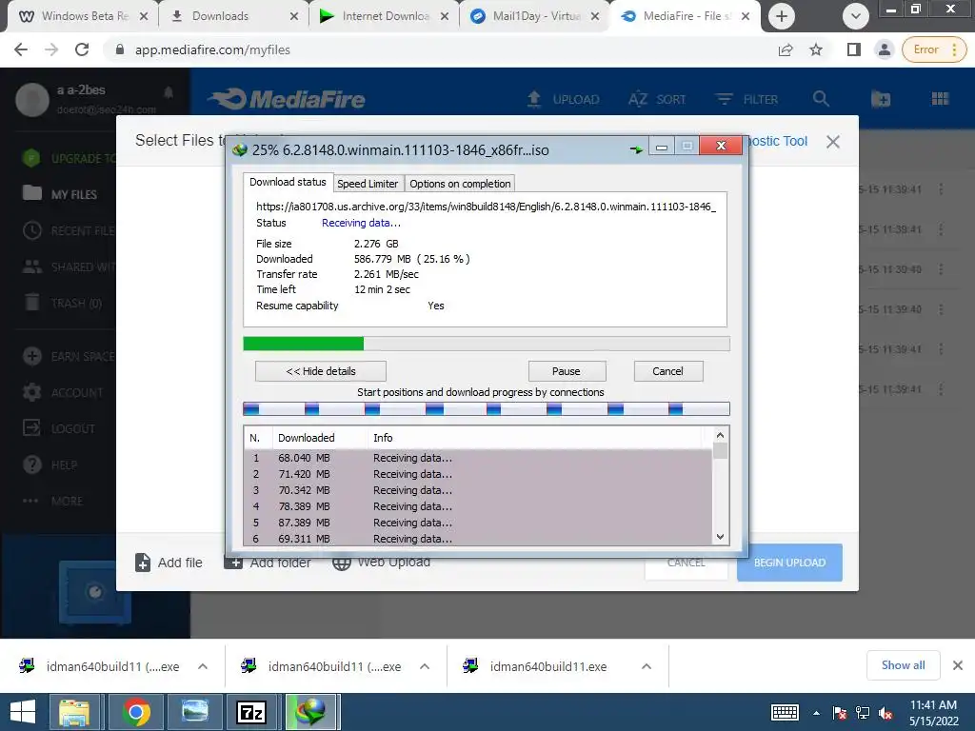Select connection row 6 with 69.311 MB

[478, 539]
